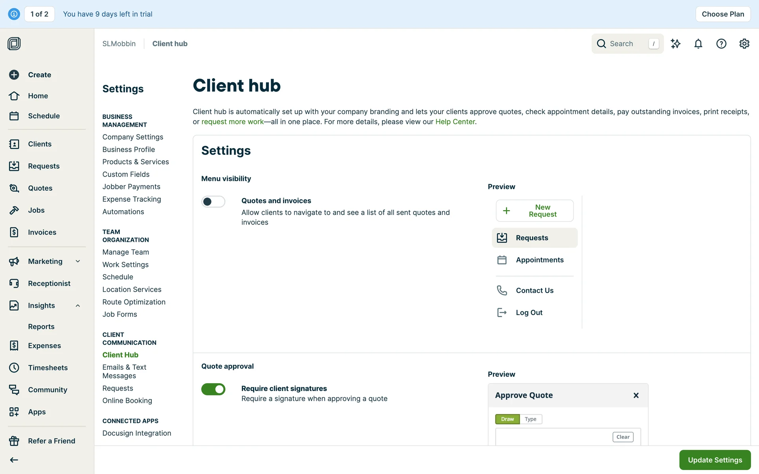The width and height of the screenshot is (759, 474).
Task: Click the Update Settings button
Action: click(x=715, y=460)
